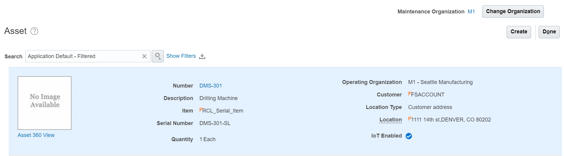Image resolution: width=564 pixels, height=156 pixels.
Task: Expand the Show Filters section
Action: click(181, 56)
